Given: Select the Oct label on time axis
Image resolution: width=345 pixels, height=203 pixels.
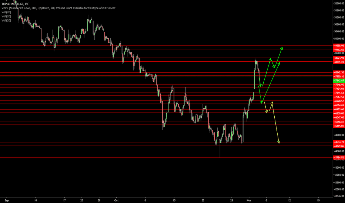Looking at the screenshot, I should click(x=116, y=200).
